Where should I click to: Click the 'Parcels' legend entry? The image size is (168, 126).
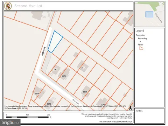pyautogui.click(x=141, y=44)
